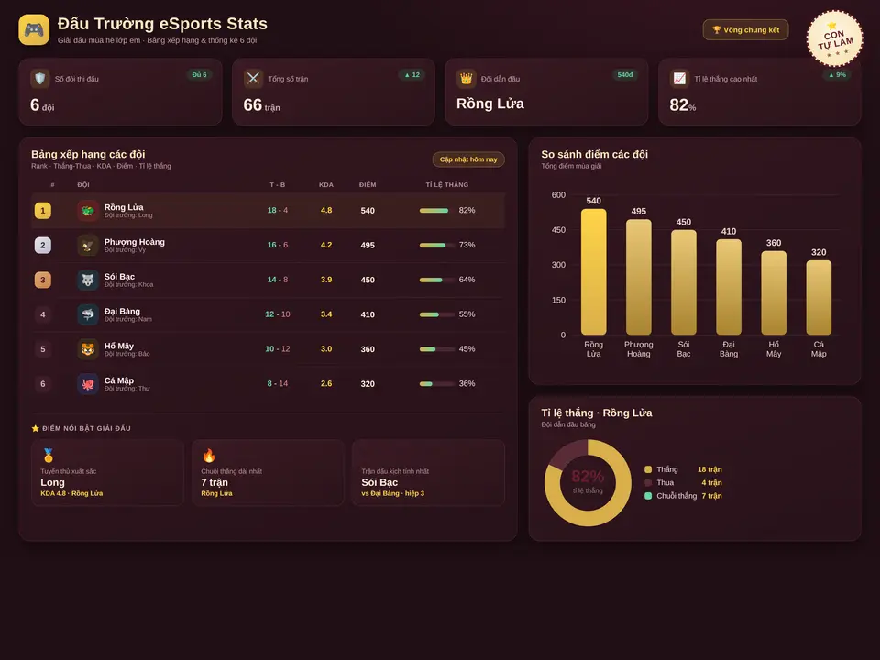Image resolution: width=880 pixels, height=660 pixels.
Task: Click the Phượng Hoàng team name in table
Action: point(134,242)
